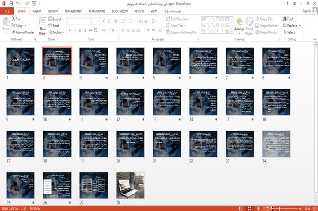Open PowerPoint Help question mark
318x211 pixels.
click(287, 4)
